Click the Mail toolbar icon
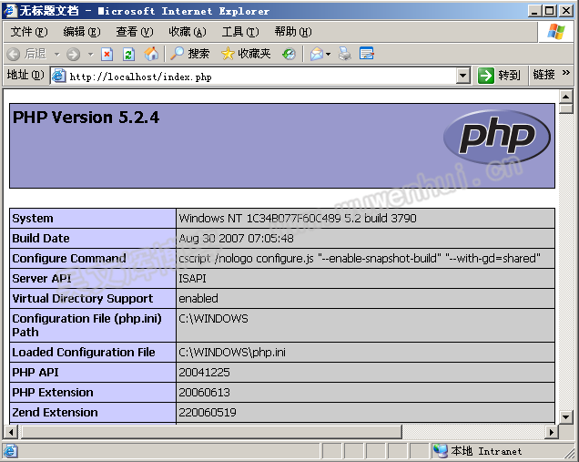Screen dimensions: 579x462 click(316, 54)
